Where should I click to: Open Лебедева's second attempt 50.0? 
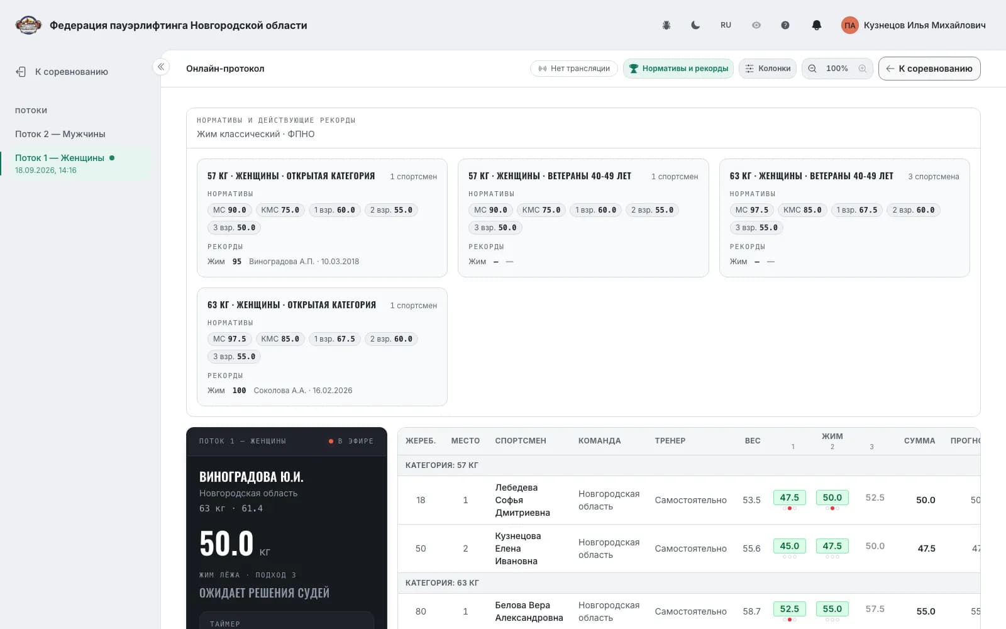click(x=832, y=498)
